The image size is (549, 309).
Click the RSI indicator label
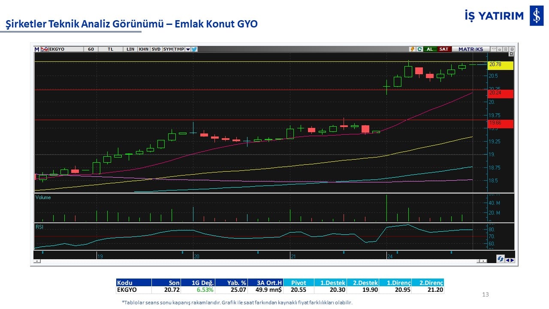pyautogui.click(x=39, y=227)
